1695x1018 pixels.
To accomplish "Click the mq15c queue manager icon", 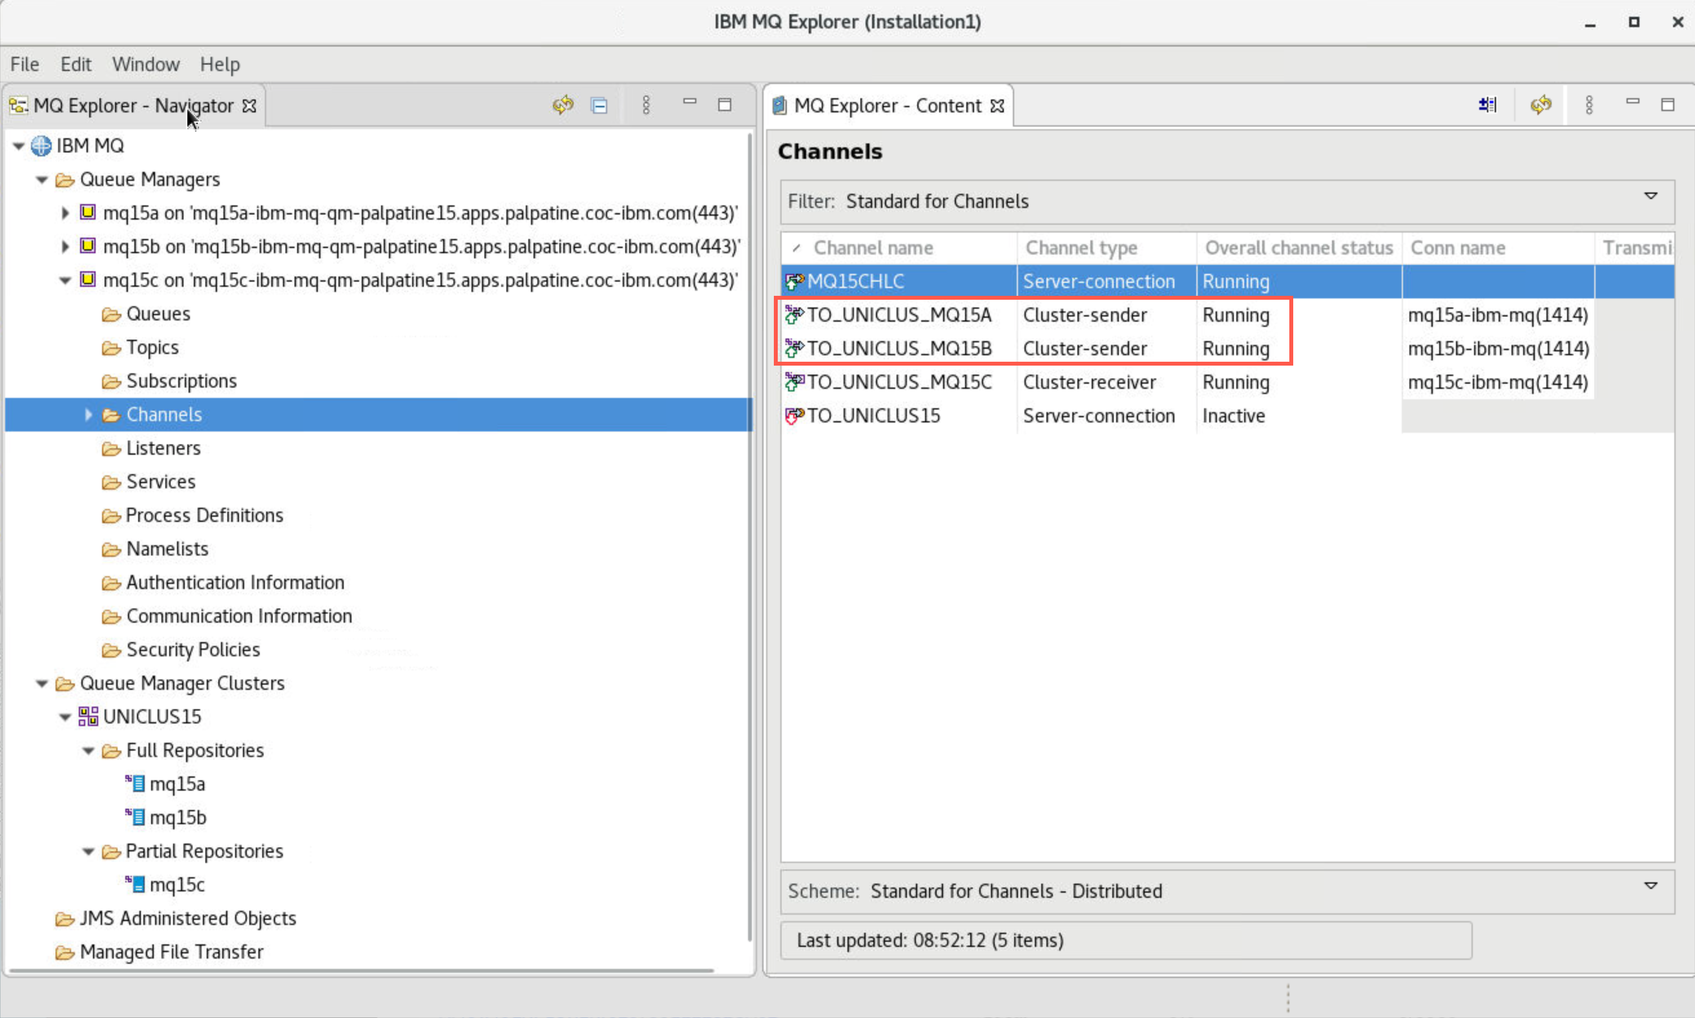I will tap(88, 279).
